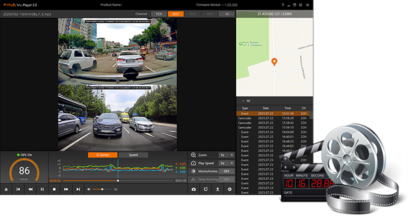Click the AI Deep Running icon

193,179
